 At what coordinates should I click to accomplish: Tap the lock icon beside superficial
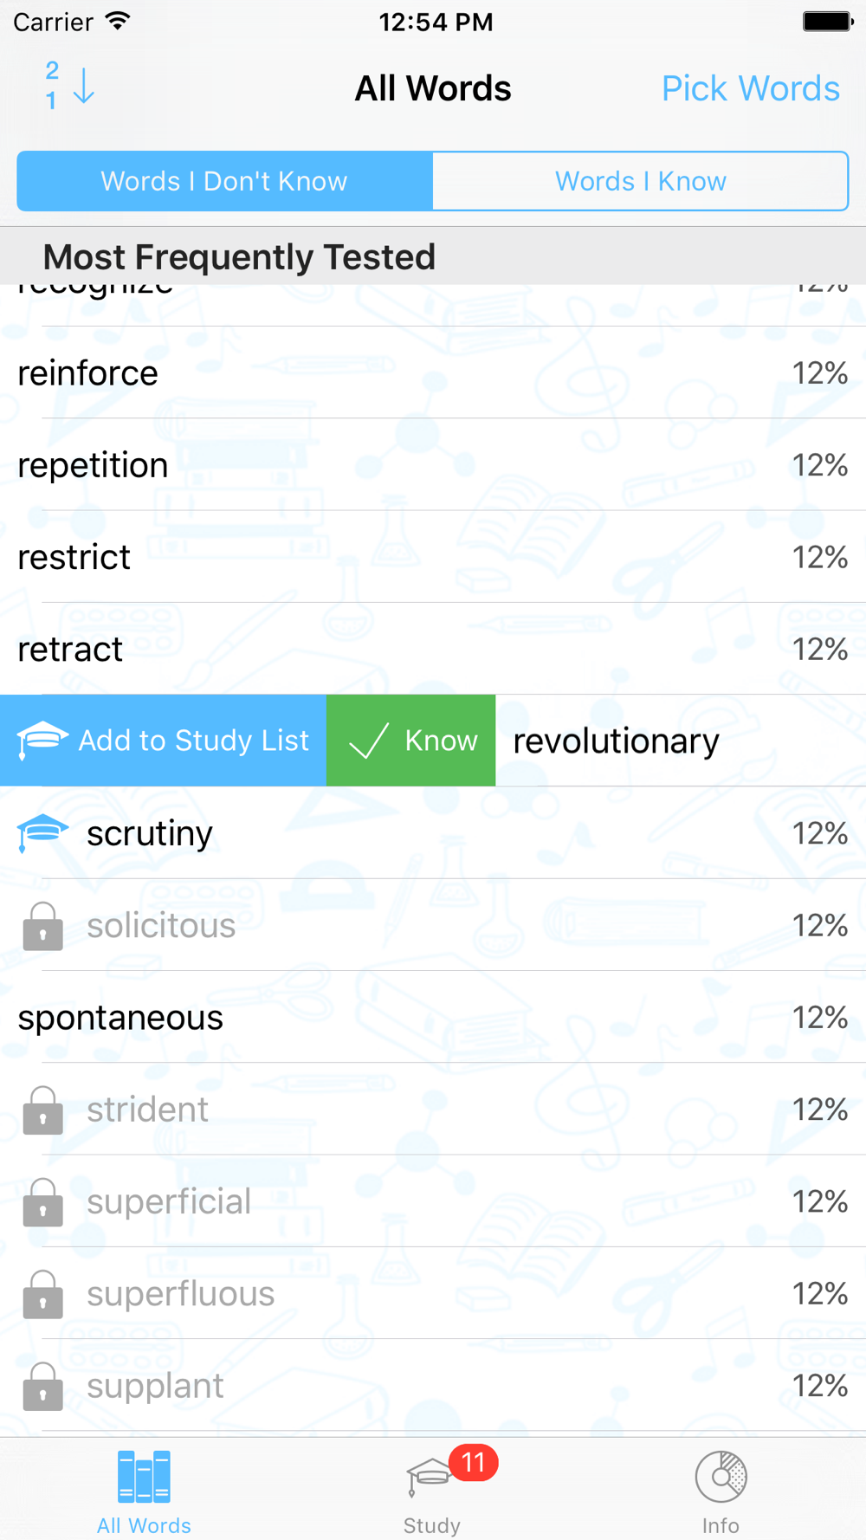(x=42, y=1202)
